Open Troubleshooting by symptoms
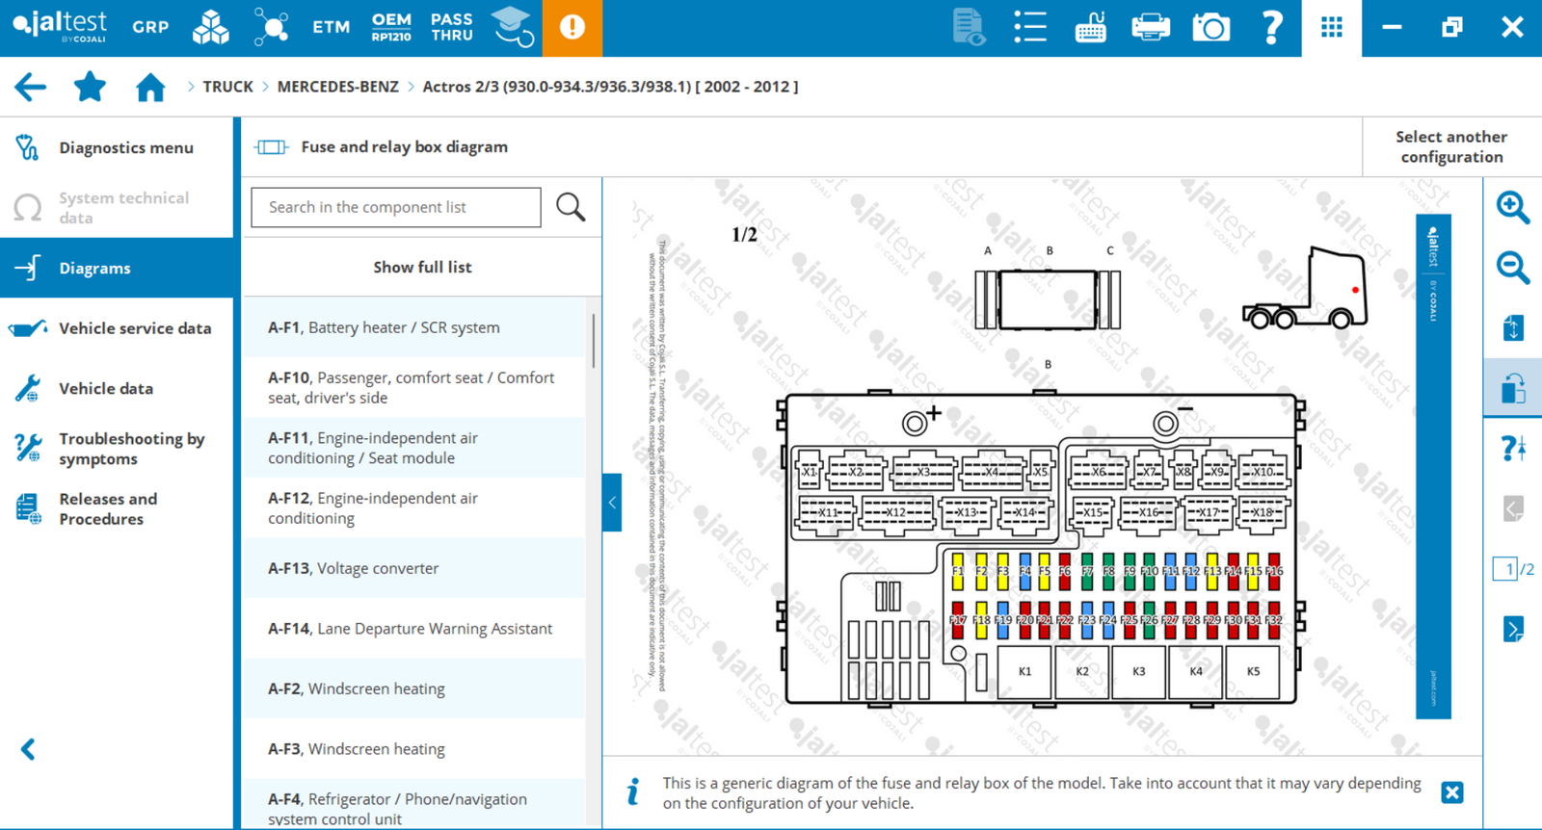 click(117, 449)
